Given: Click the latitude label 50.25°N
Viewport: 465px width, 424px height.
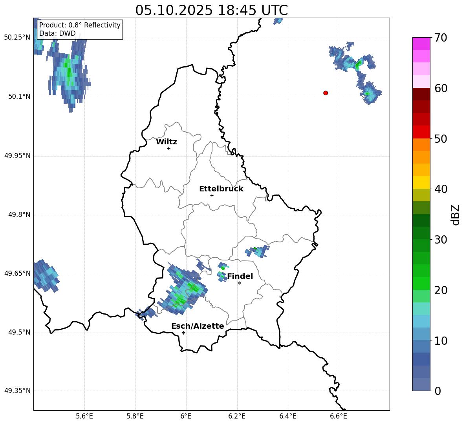Looking at the screenshot, I should click(x=17, y=37).
